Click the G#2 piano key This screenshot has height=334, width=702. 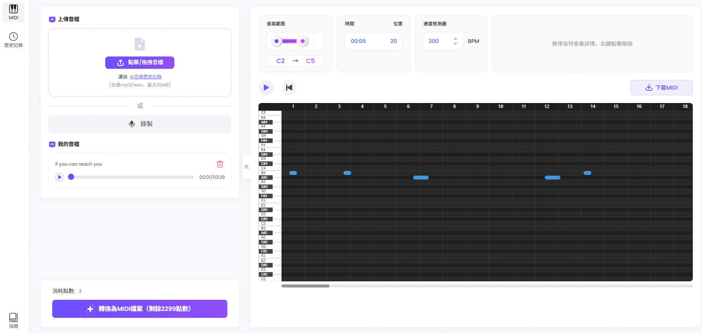(x=266, y=242)
